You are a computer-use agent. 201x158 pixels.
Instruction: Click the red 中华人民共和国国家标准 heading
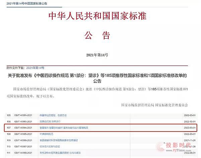tap(97, 16)
